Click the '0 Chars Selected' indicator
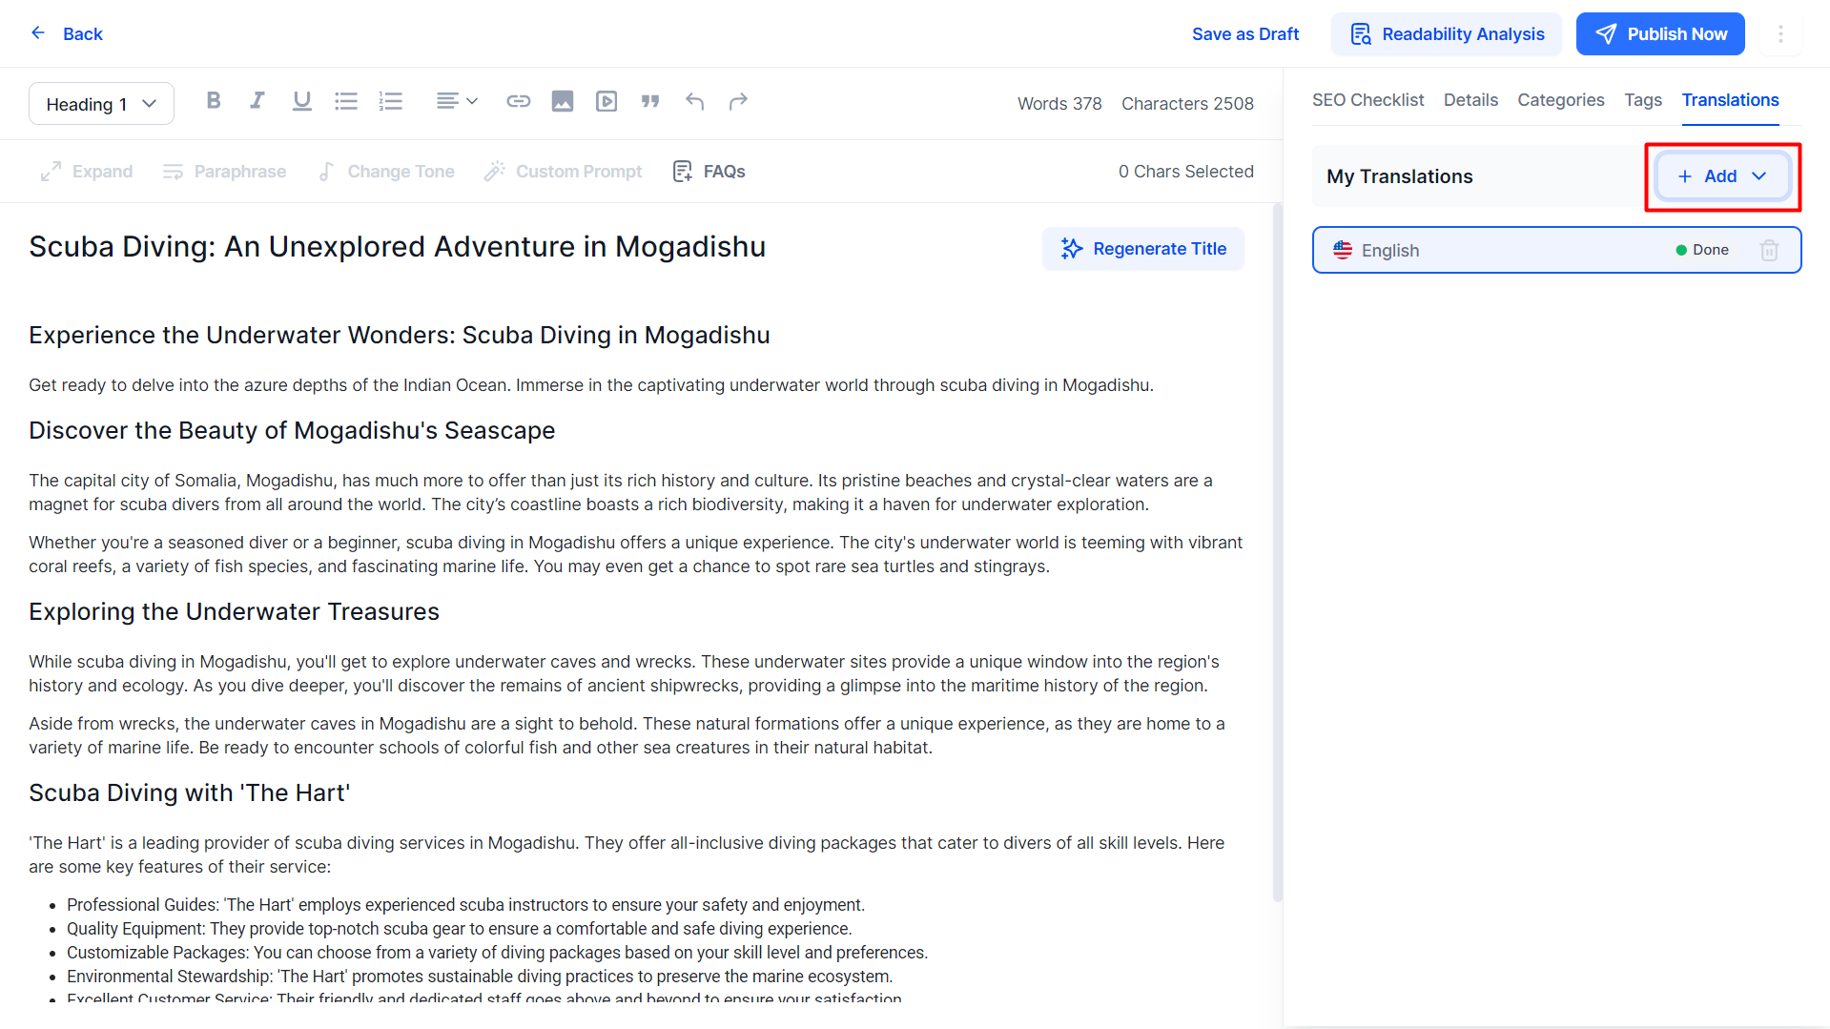The image size is (1830, 1029). (x=1186, y=172)
